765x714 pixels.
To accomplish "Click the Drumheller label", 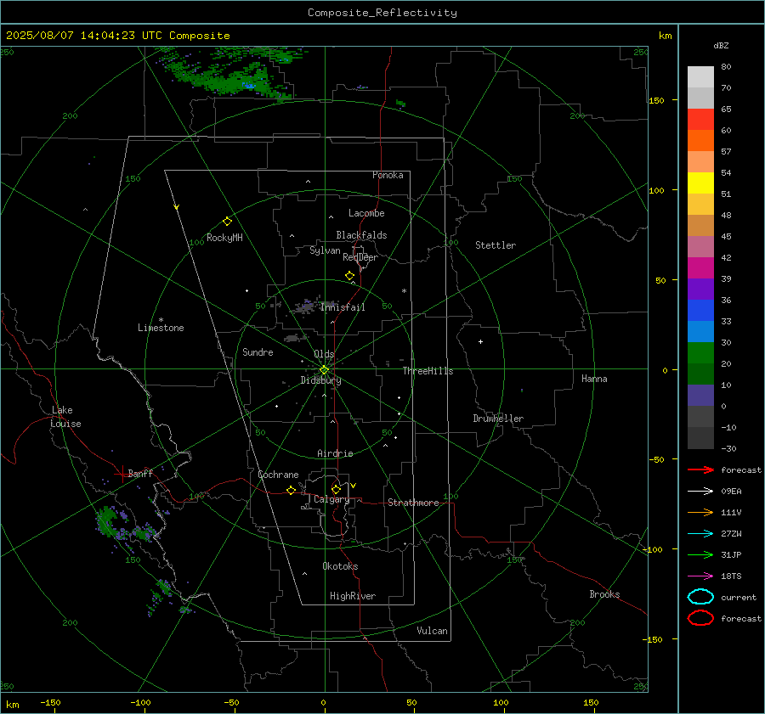I will tap(498, 419).
